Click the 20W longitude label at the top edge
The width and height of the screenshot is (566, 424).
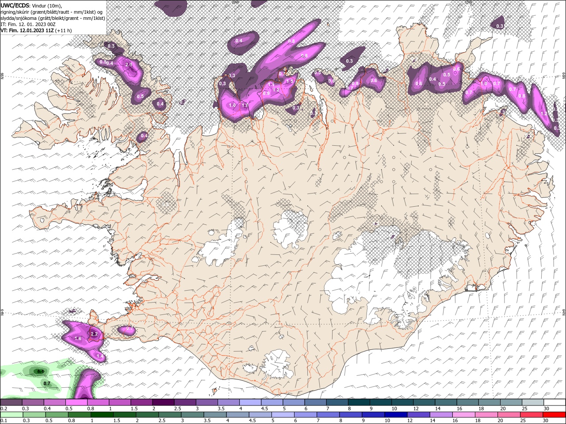point(234,2)
